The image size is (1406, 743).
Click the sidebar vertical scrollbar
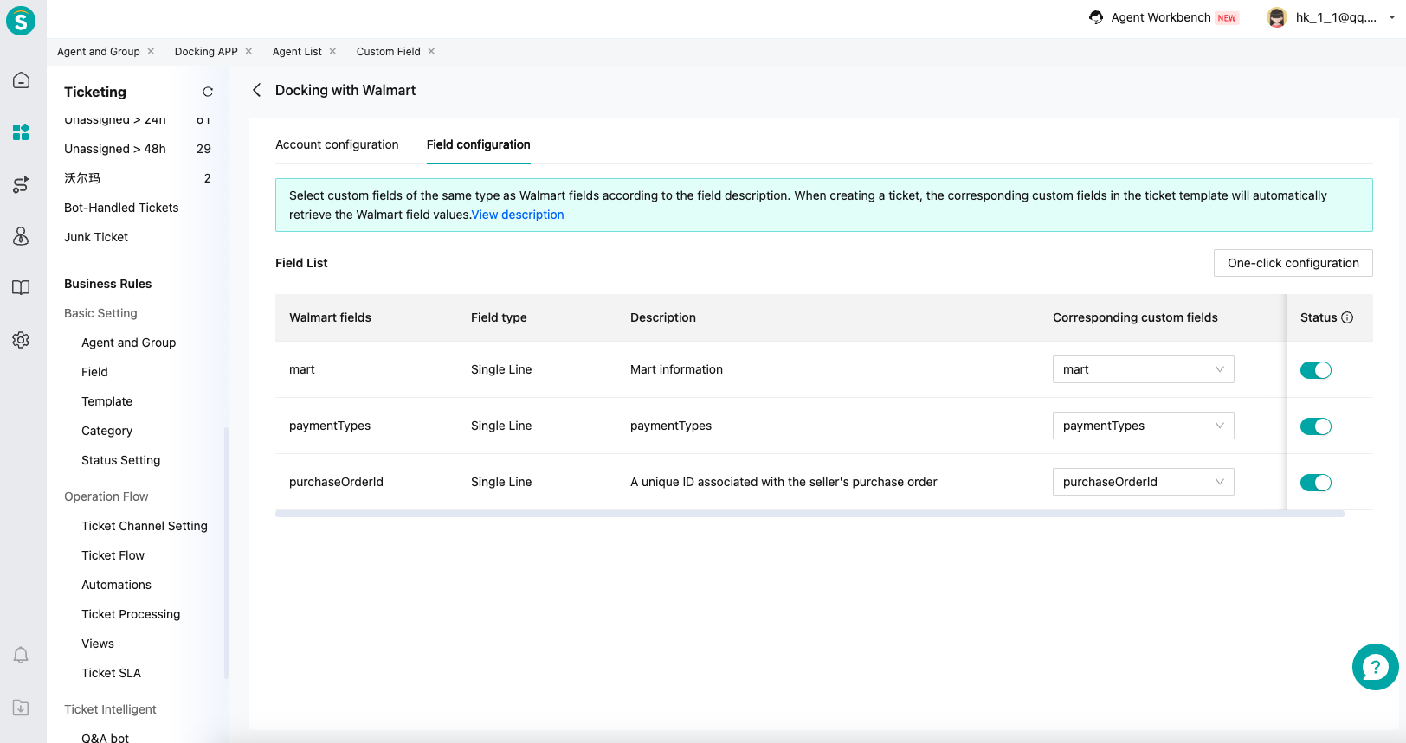(x=226, y=553)
